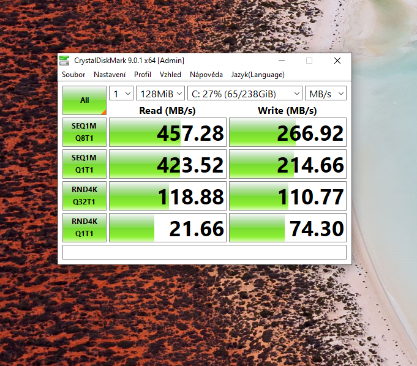
Task: Close the CrystalDiskMark window
Action: pos(337,61)
